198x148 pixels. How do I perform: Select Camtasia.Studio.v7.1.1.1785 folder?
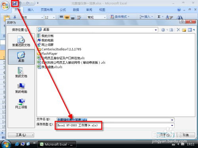59,49
